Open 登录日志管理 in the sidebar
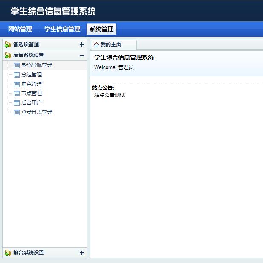 (x=37, y=112)
